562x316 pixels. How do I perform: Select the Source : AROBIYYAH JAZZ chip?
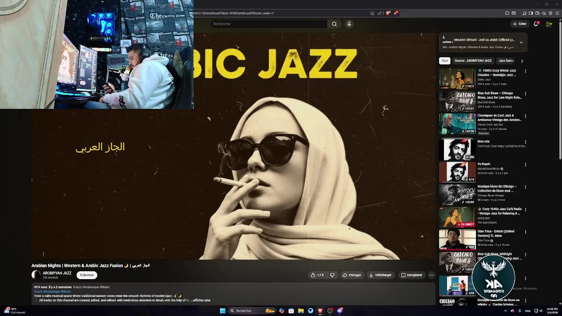(473, 61)
